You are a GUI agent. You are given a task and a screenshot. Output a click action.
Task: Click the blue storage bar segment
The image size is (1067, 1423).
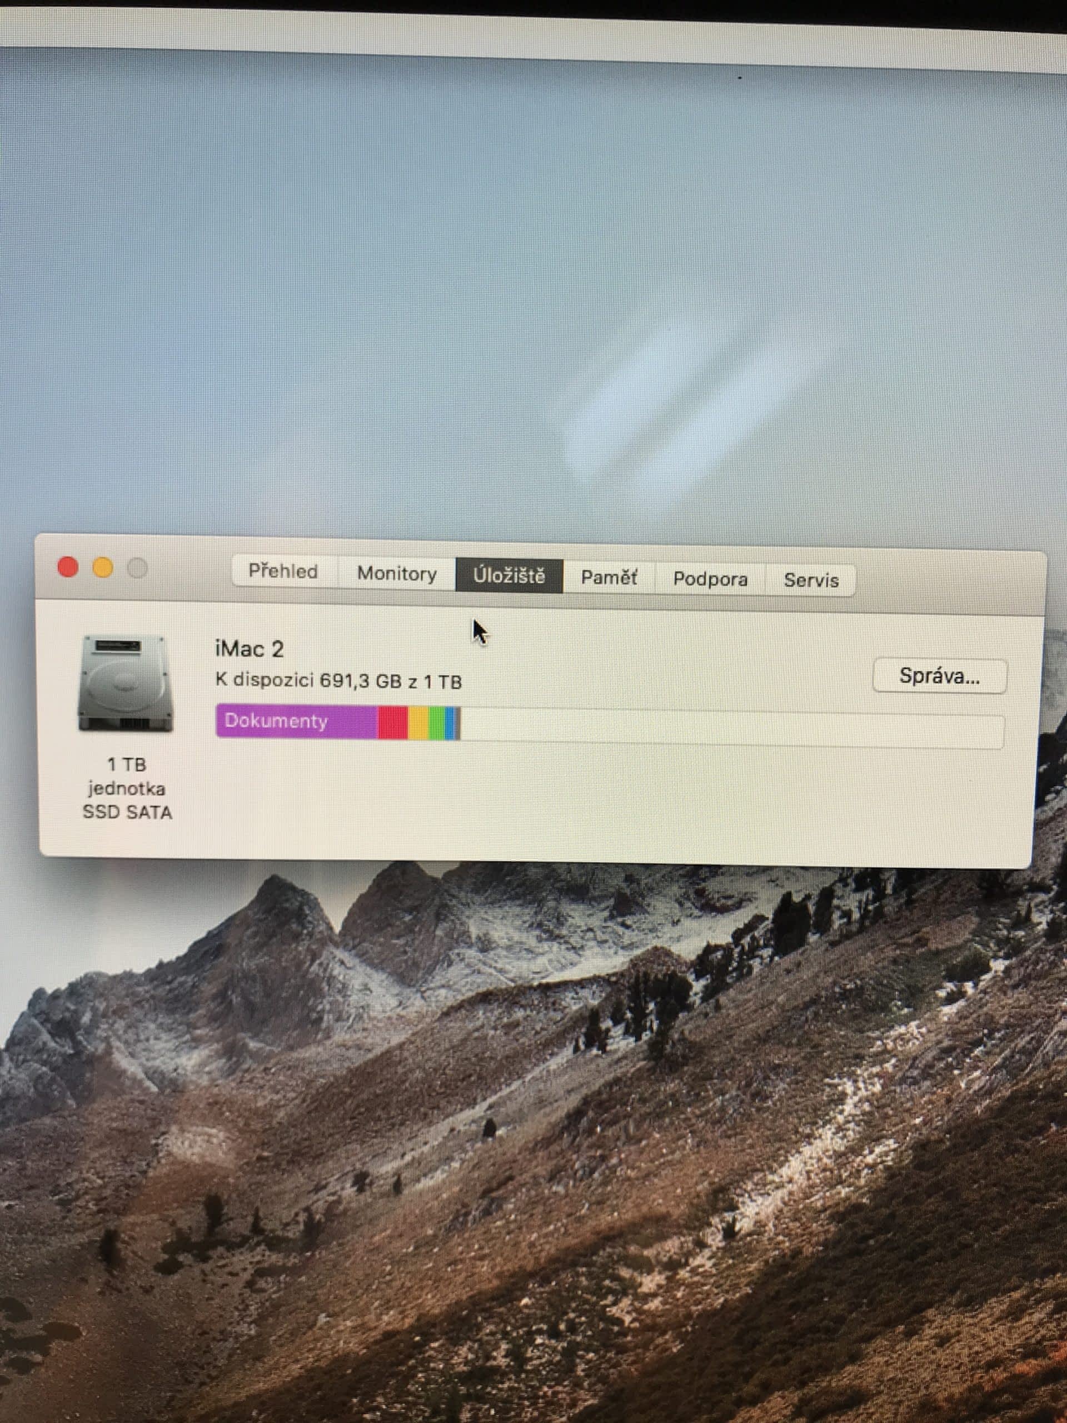click(x=450, y=724)
